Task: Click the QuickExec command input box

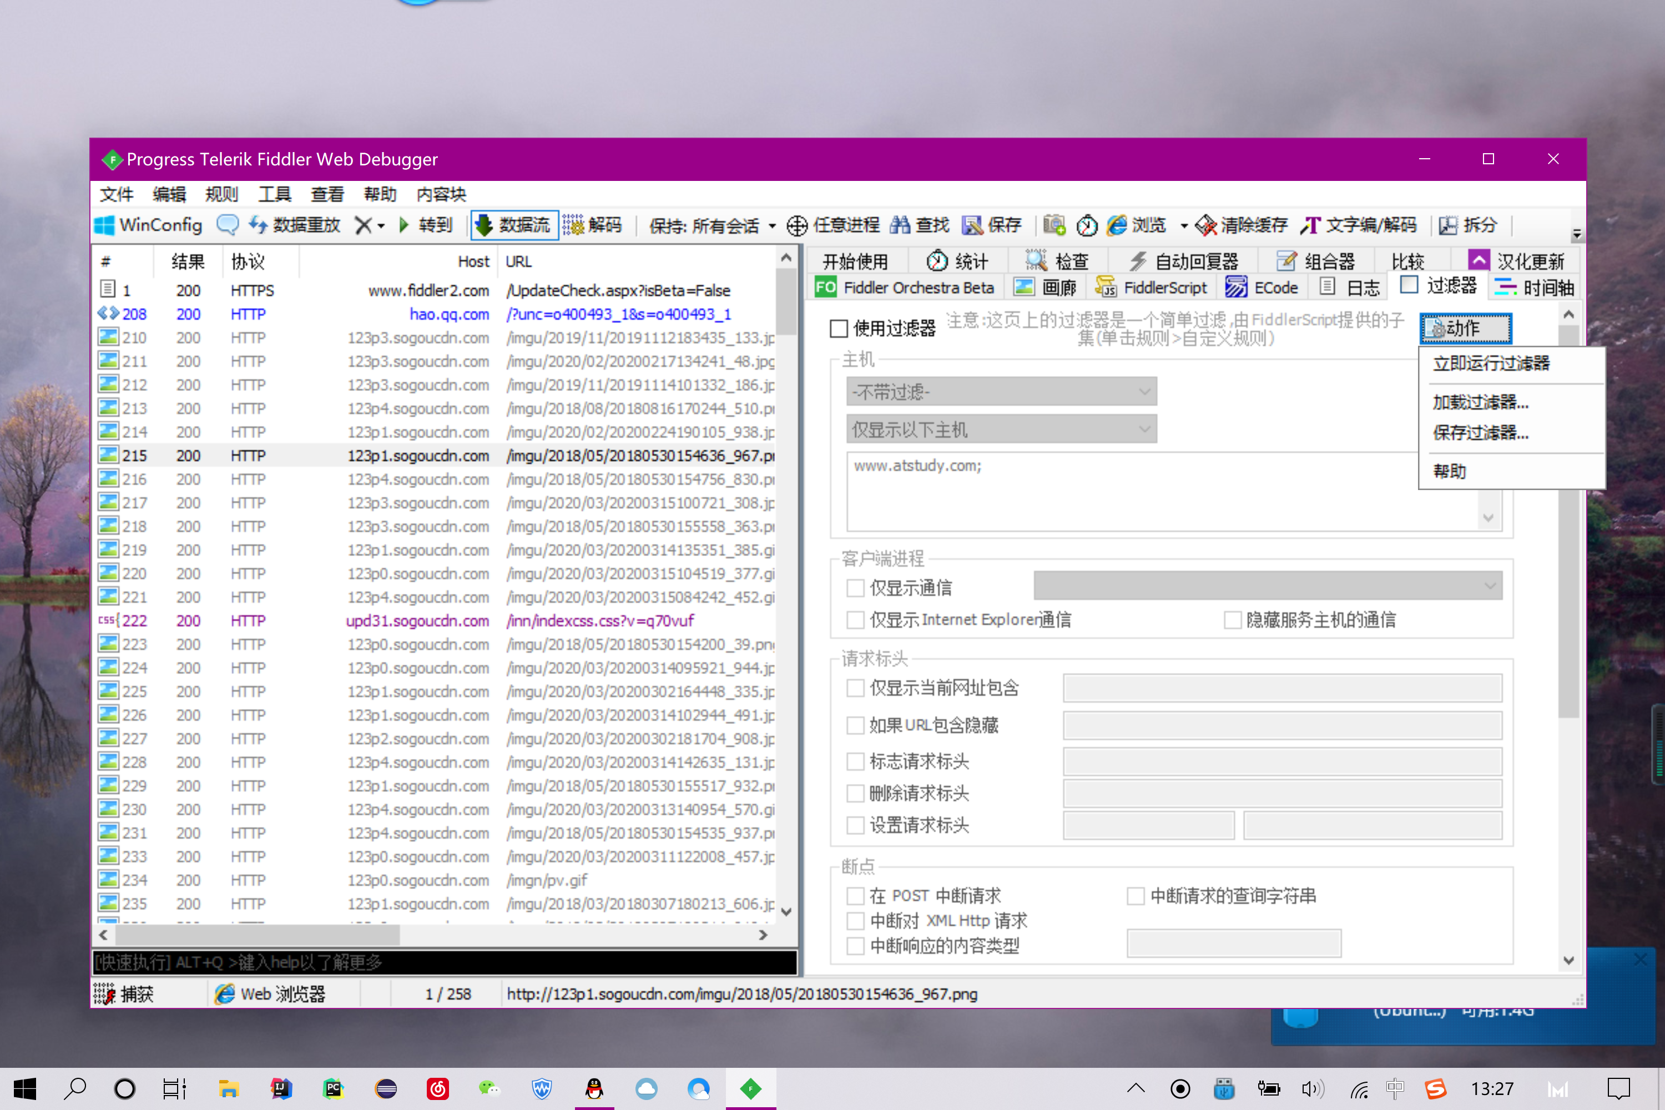Action: click(445, 962)
